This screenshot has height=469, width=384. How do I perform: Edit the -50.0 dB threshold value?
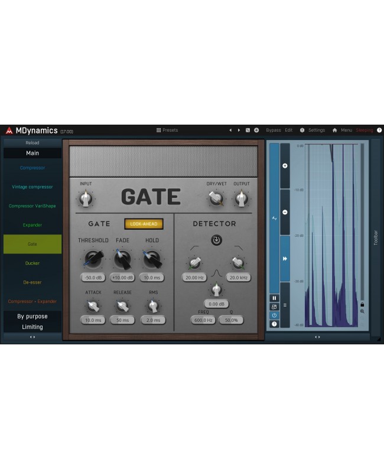[93, 278]
